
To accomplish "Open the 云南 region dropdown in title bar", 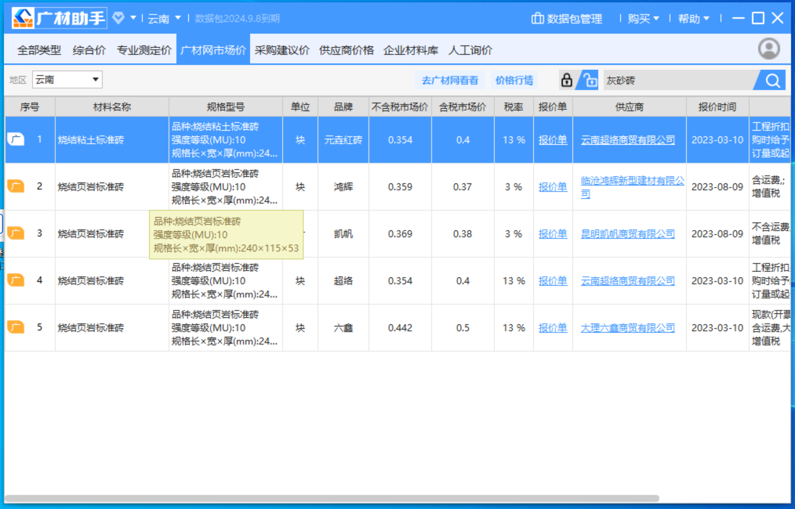I will (x=164, y=18).
